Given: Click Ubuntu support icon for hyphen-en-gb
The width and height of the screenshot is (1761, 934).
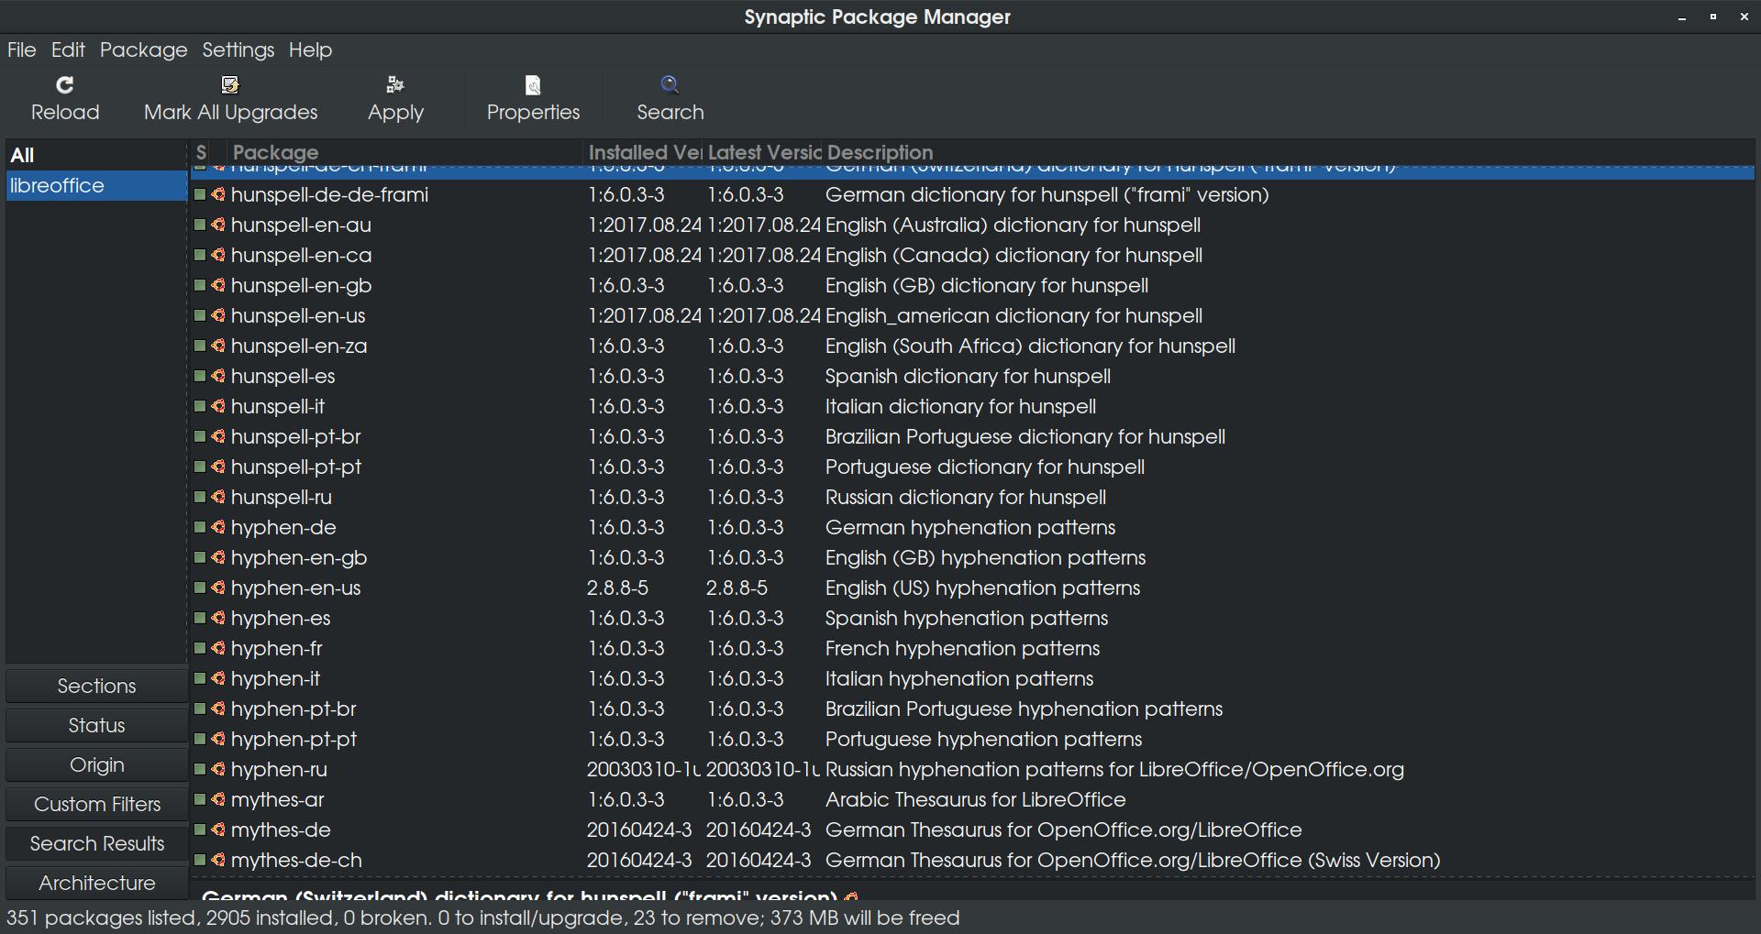Looking at the screenshot, I should coord(218,557).
